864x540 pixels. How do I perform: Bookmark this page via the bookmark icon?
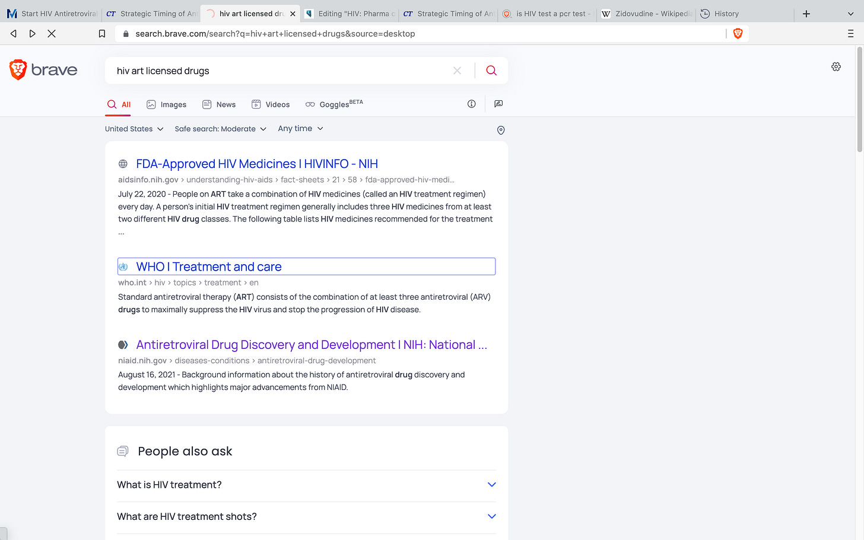click(x=102, y=34)
